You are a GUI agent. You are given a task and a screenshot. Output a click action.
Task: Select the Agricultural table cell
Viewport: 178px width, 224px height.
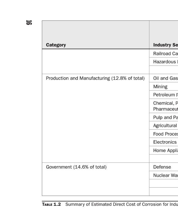point(165,126)
